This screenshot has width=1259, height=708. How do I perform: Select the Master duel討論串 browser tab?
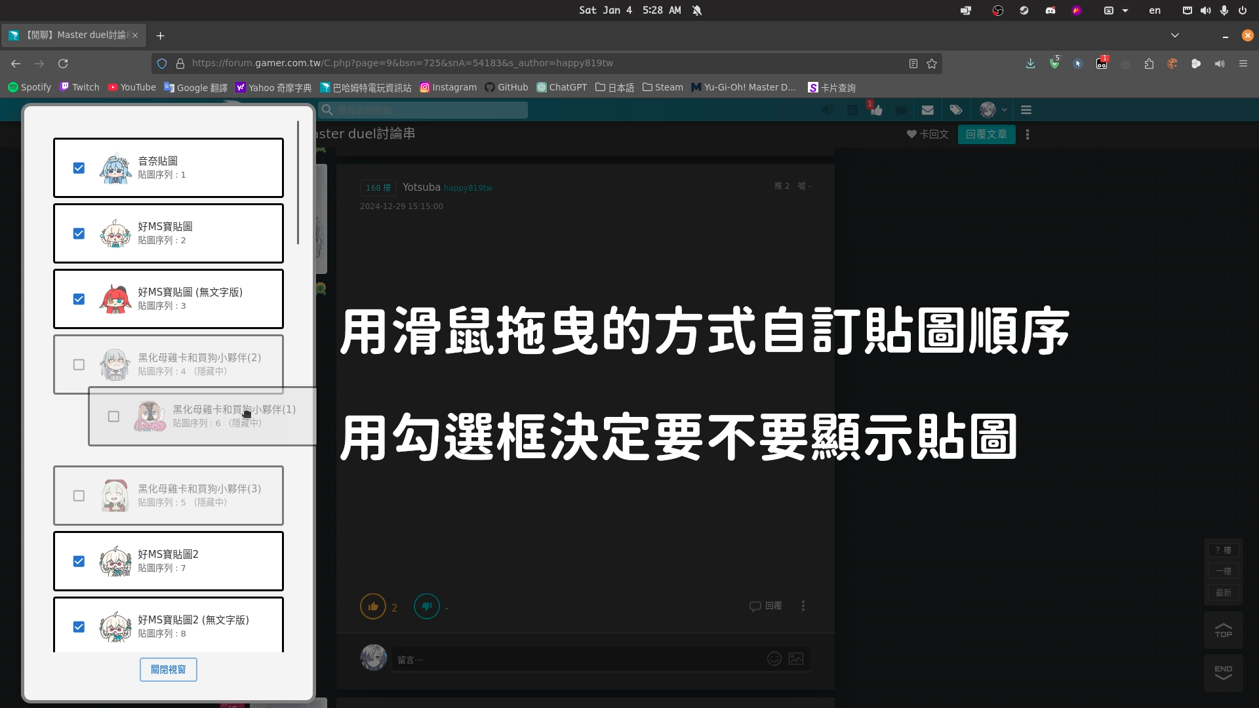[73, 35]
